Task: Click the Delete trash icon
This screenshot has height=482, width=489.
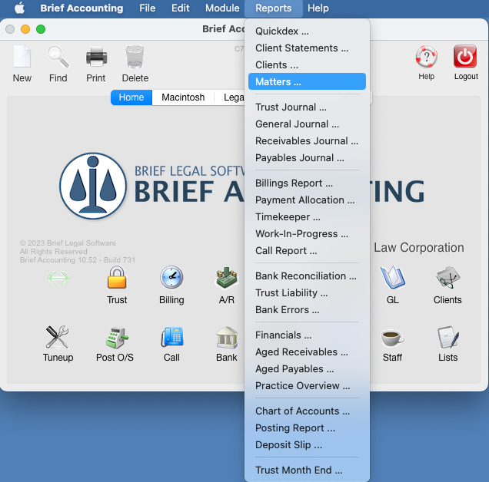Action: click(135, 57)
